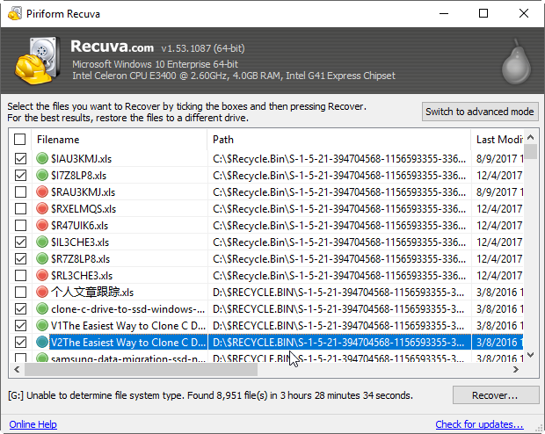Click the red status dot for 个人文章跟踪.xls

tap(42, 292)
